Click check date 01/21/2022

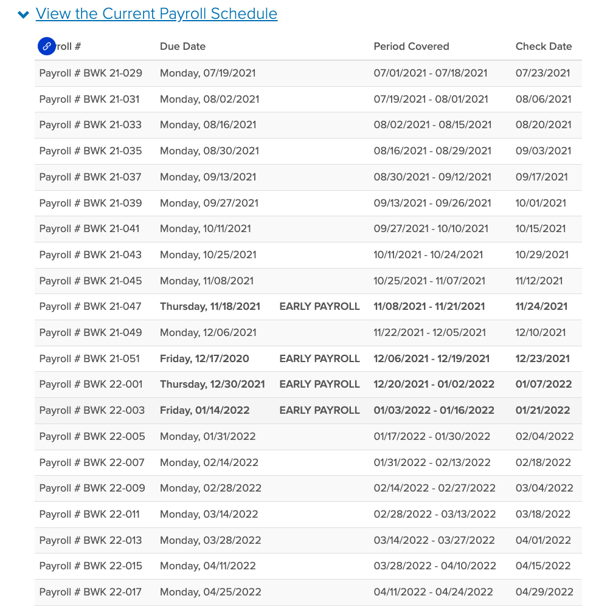(x=542, y=410)
